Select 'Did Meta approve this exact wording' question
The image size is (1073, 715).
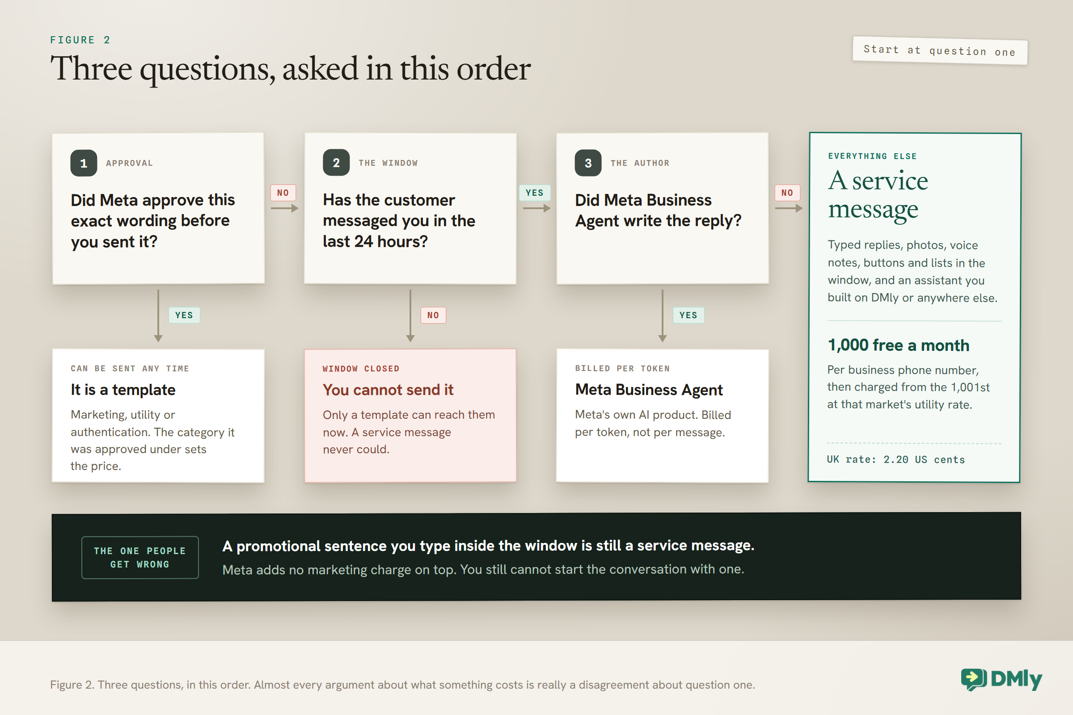[x=153, y=221]
